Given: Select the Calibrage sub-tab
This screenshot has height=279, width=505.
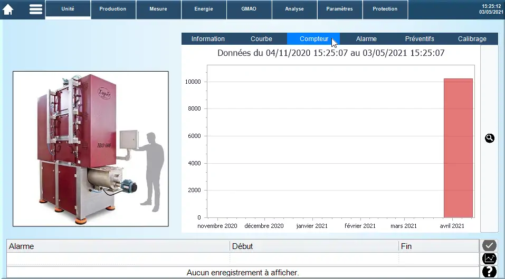Looking at the screenshot, I should [x=472, y=39].
